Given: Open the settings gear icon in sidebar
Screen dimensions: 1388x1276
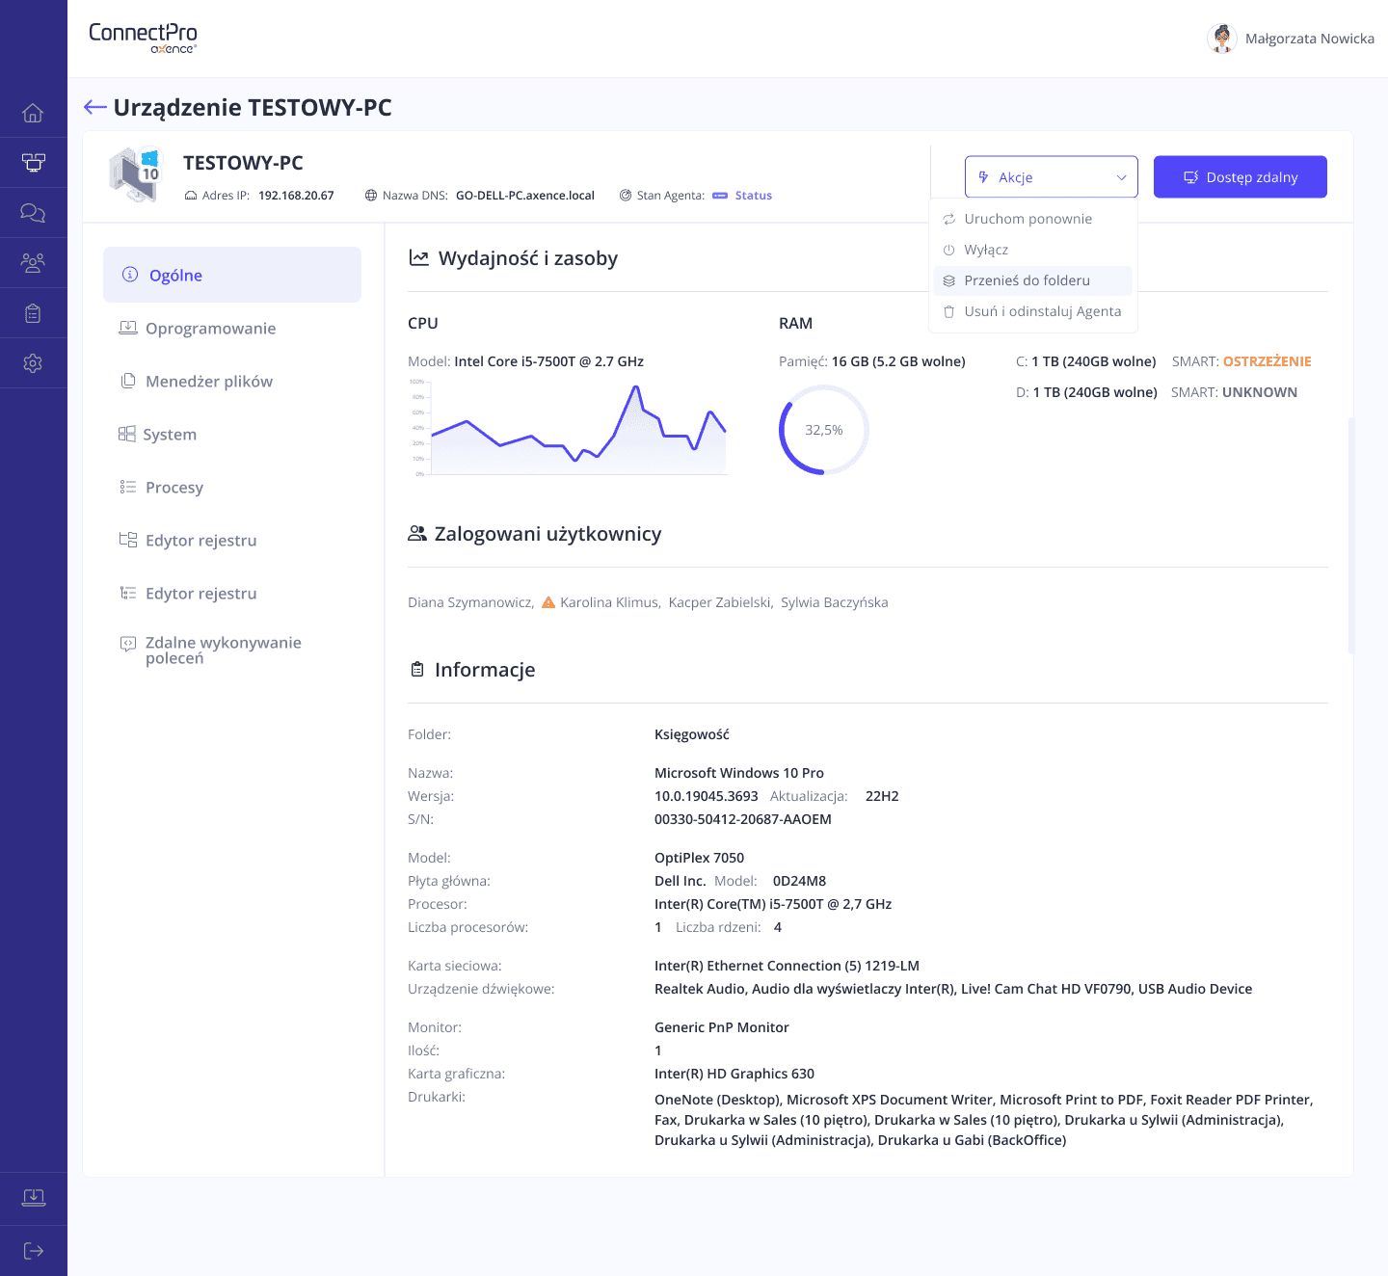Looking at the screenshot, I should 33,363.
